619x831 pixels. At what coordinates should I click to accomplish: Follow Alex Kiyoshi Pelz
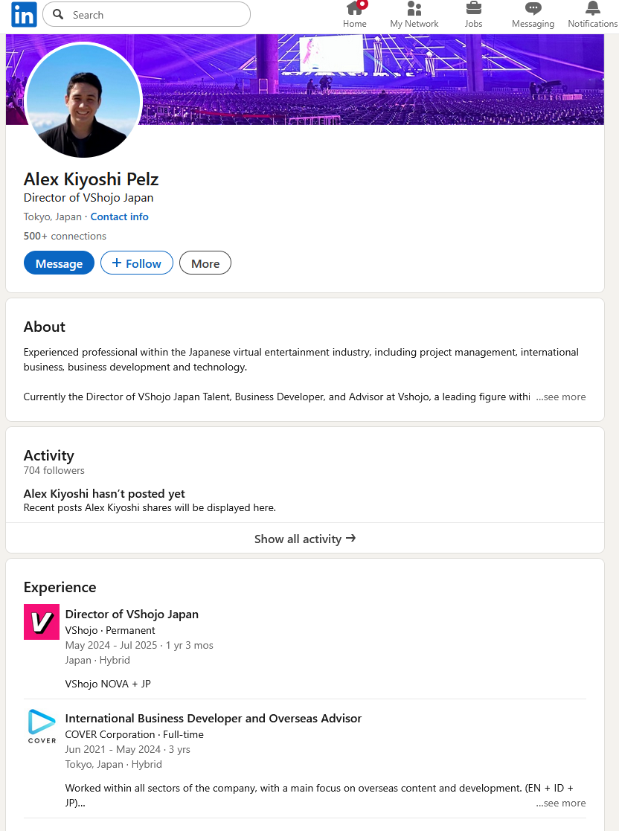[136, 263]
